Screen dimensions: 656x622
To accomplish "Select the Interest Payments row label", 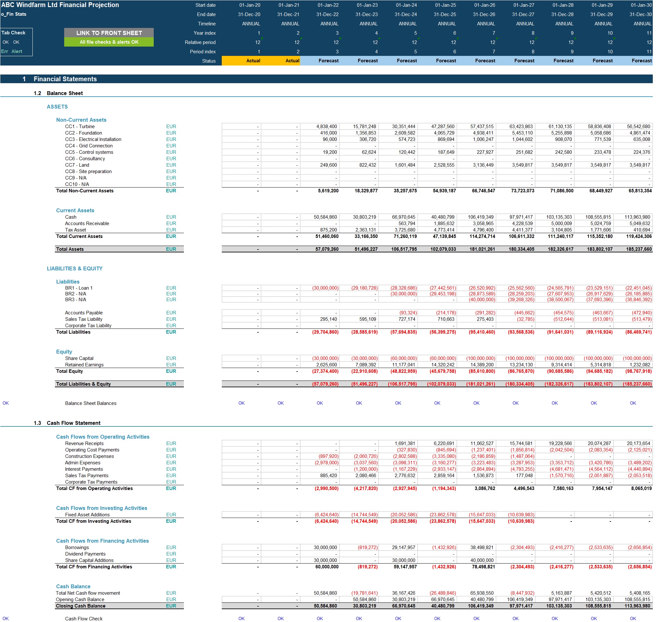I will (84, 469).
